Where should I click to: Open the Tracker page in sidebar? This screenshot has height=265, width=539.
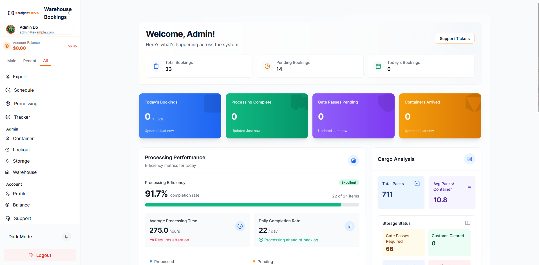22,117
